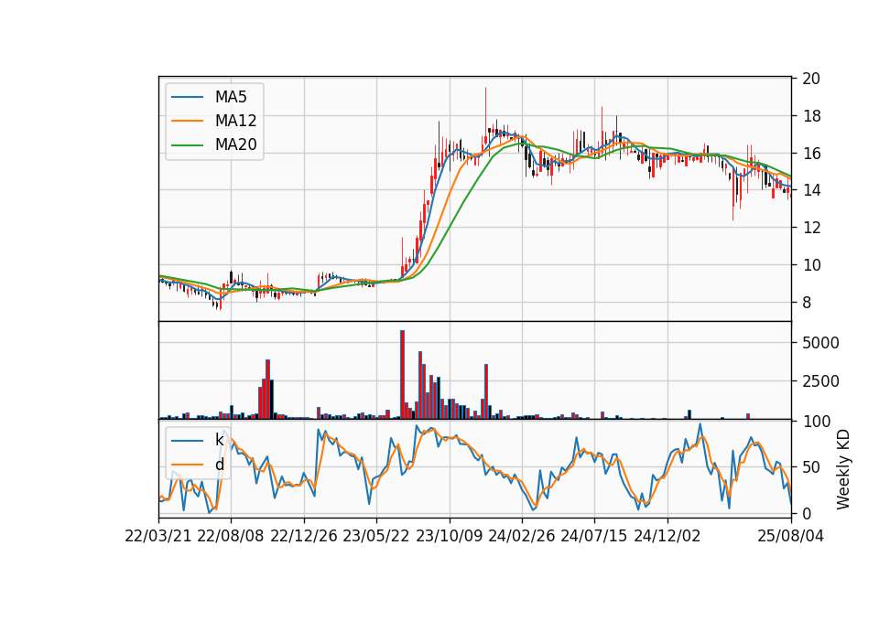Image resolution: width=879 pixels, height=631 pixels.
Task: Click the KD axis value 50
Action: tap(811, 467)
